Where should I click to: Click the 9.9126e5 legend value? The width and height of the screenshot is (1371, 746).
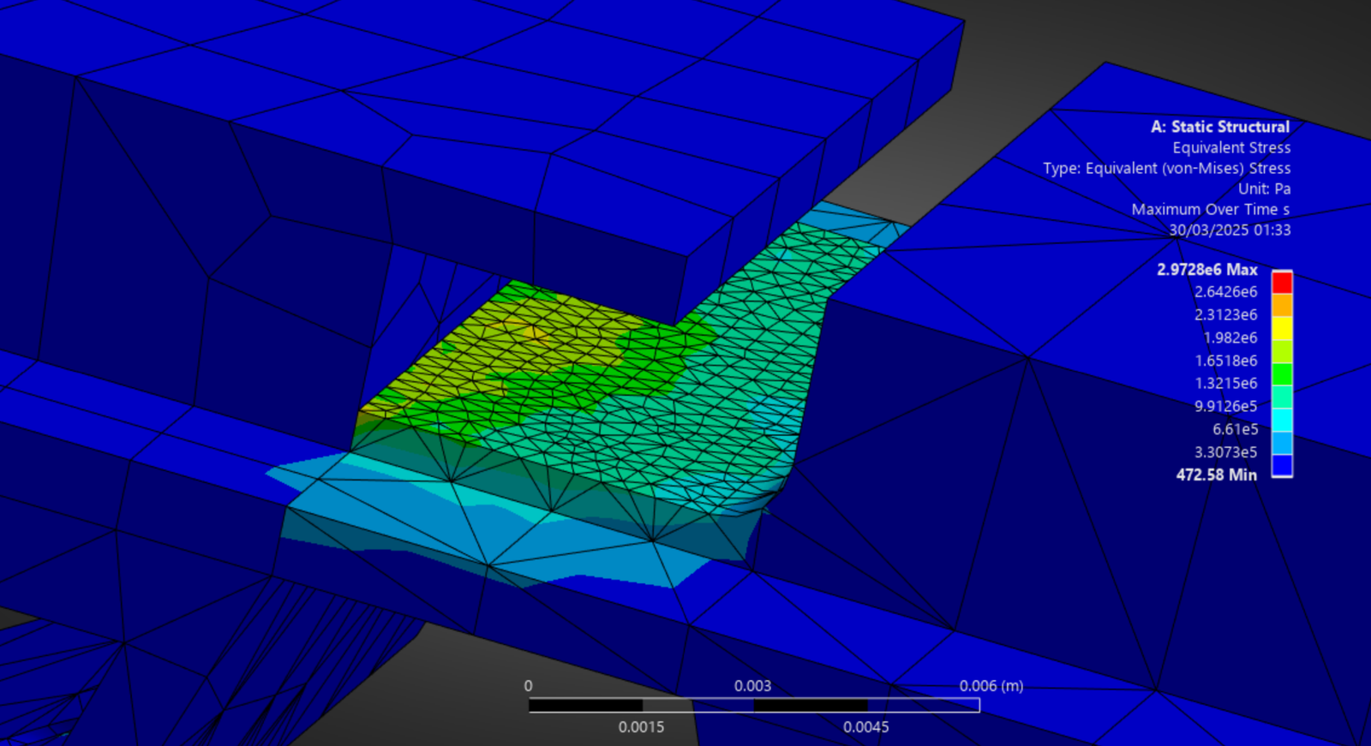pos(1225,406)
